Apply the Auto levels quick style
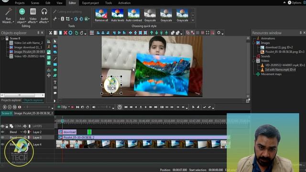306x172 pixels. pos(118,15)
